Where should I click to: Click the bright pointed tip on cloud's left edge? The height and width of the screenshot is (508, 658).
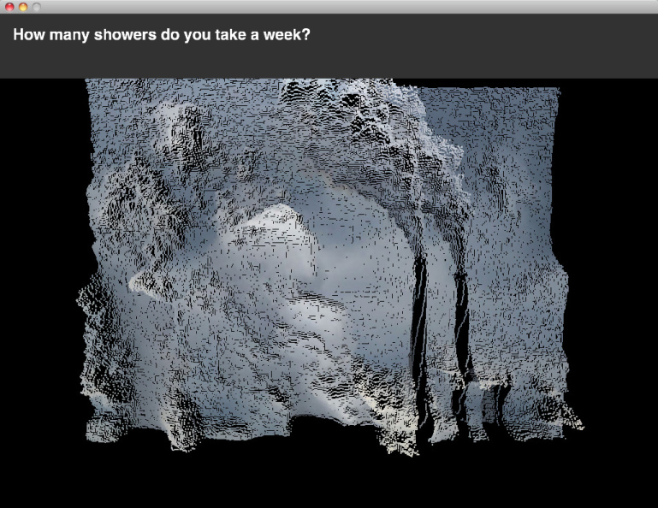(x=135, y=281)
